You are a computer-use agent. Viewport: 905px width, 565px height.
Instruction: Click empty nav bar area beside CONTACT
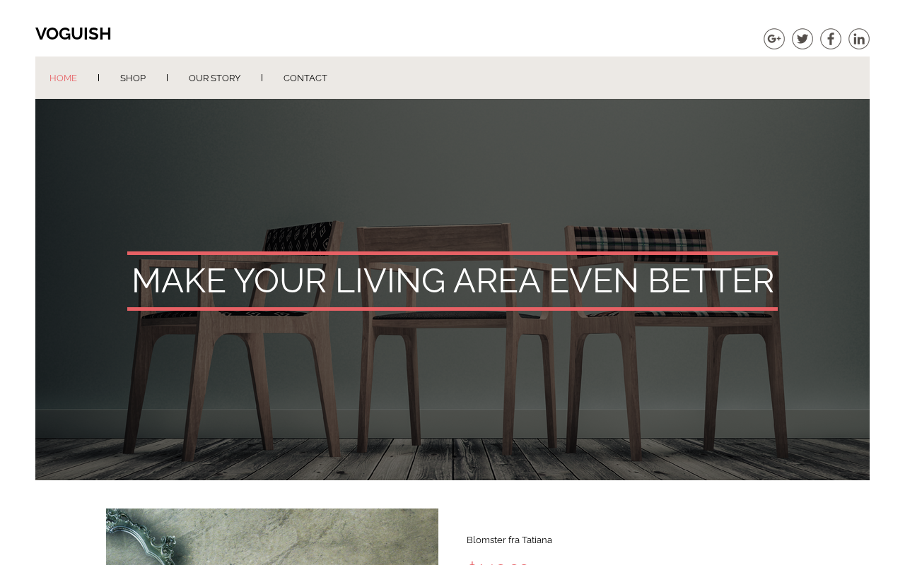(601, 78)
